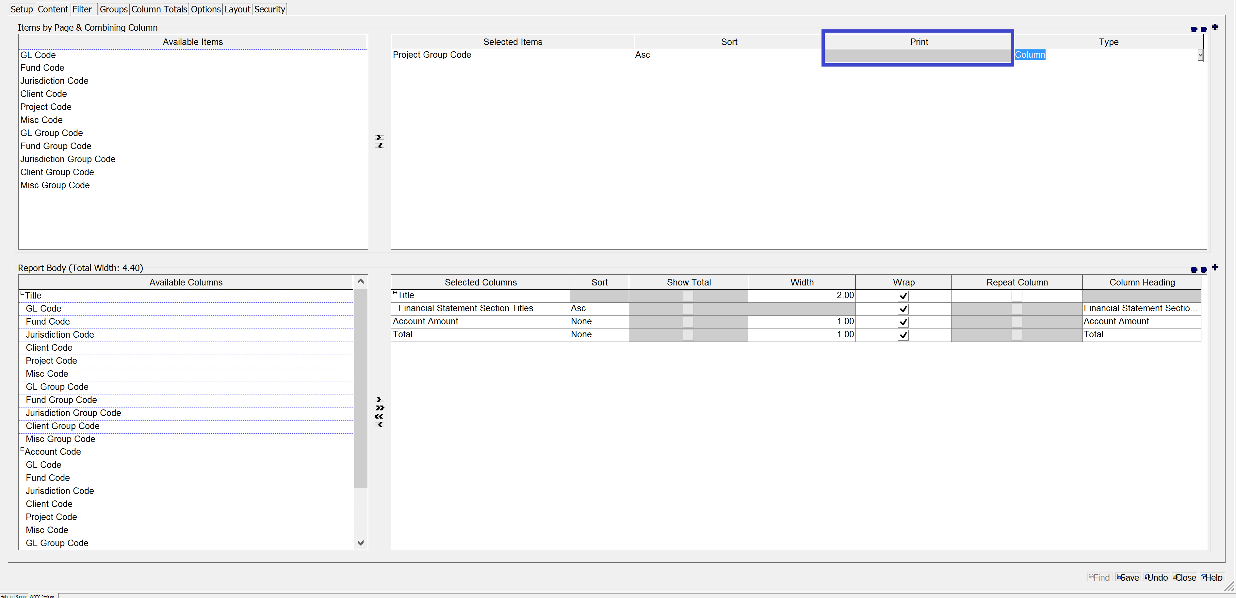Click the move-left arrow in Items by Page
The height and width of the screenshot is (598, 1236).
click(x=379, y=146)
